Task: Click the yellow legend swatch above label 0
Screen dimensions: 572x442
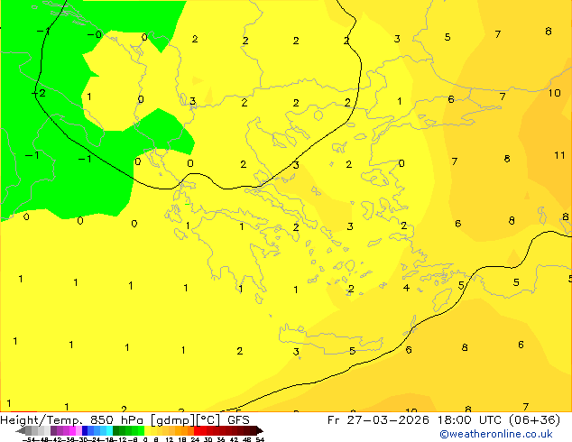Action: [x=147, y=430]
